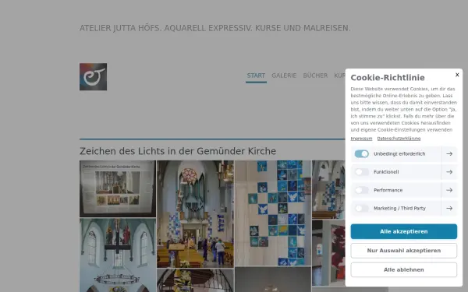Expand Funktionell details arrow
Image resolution: width=468 pixels, height=292 pixels.
(449, 172)
